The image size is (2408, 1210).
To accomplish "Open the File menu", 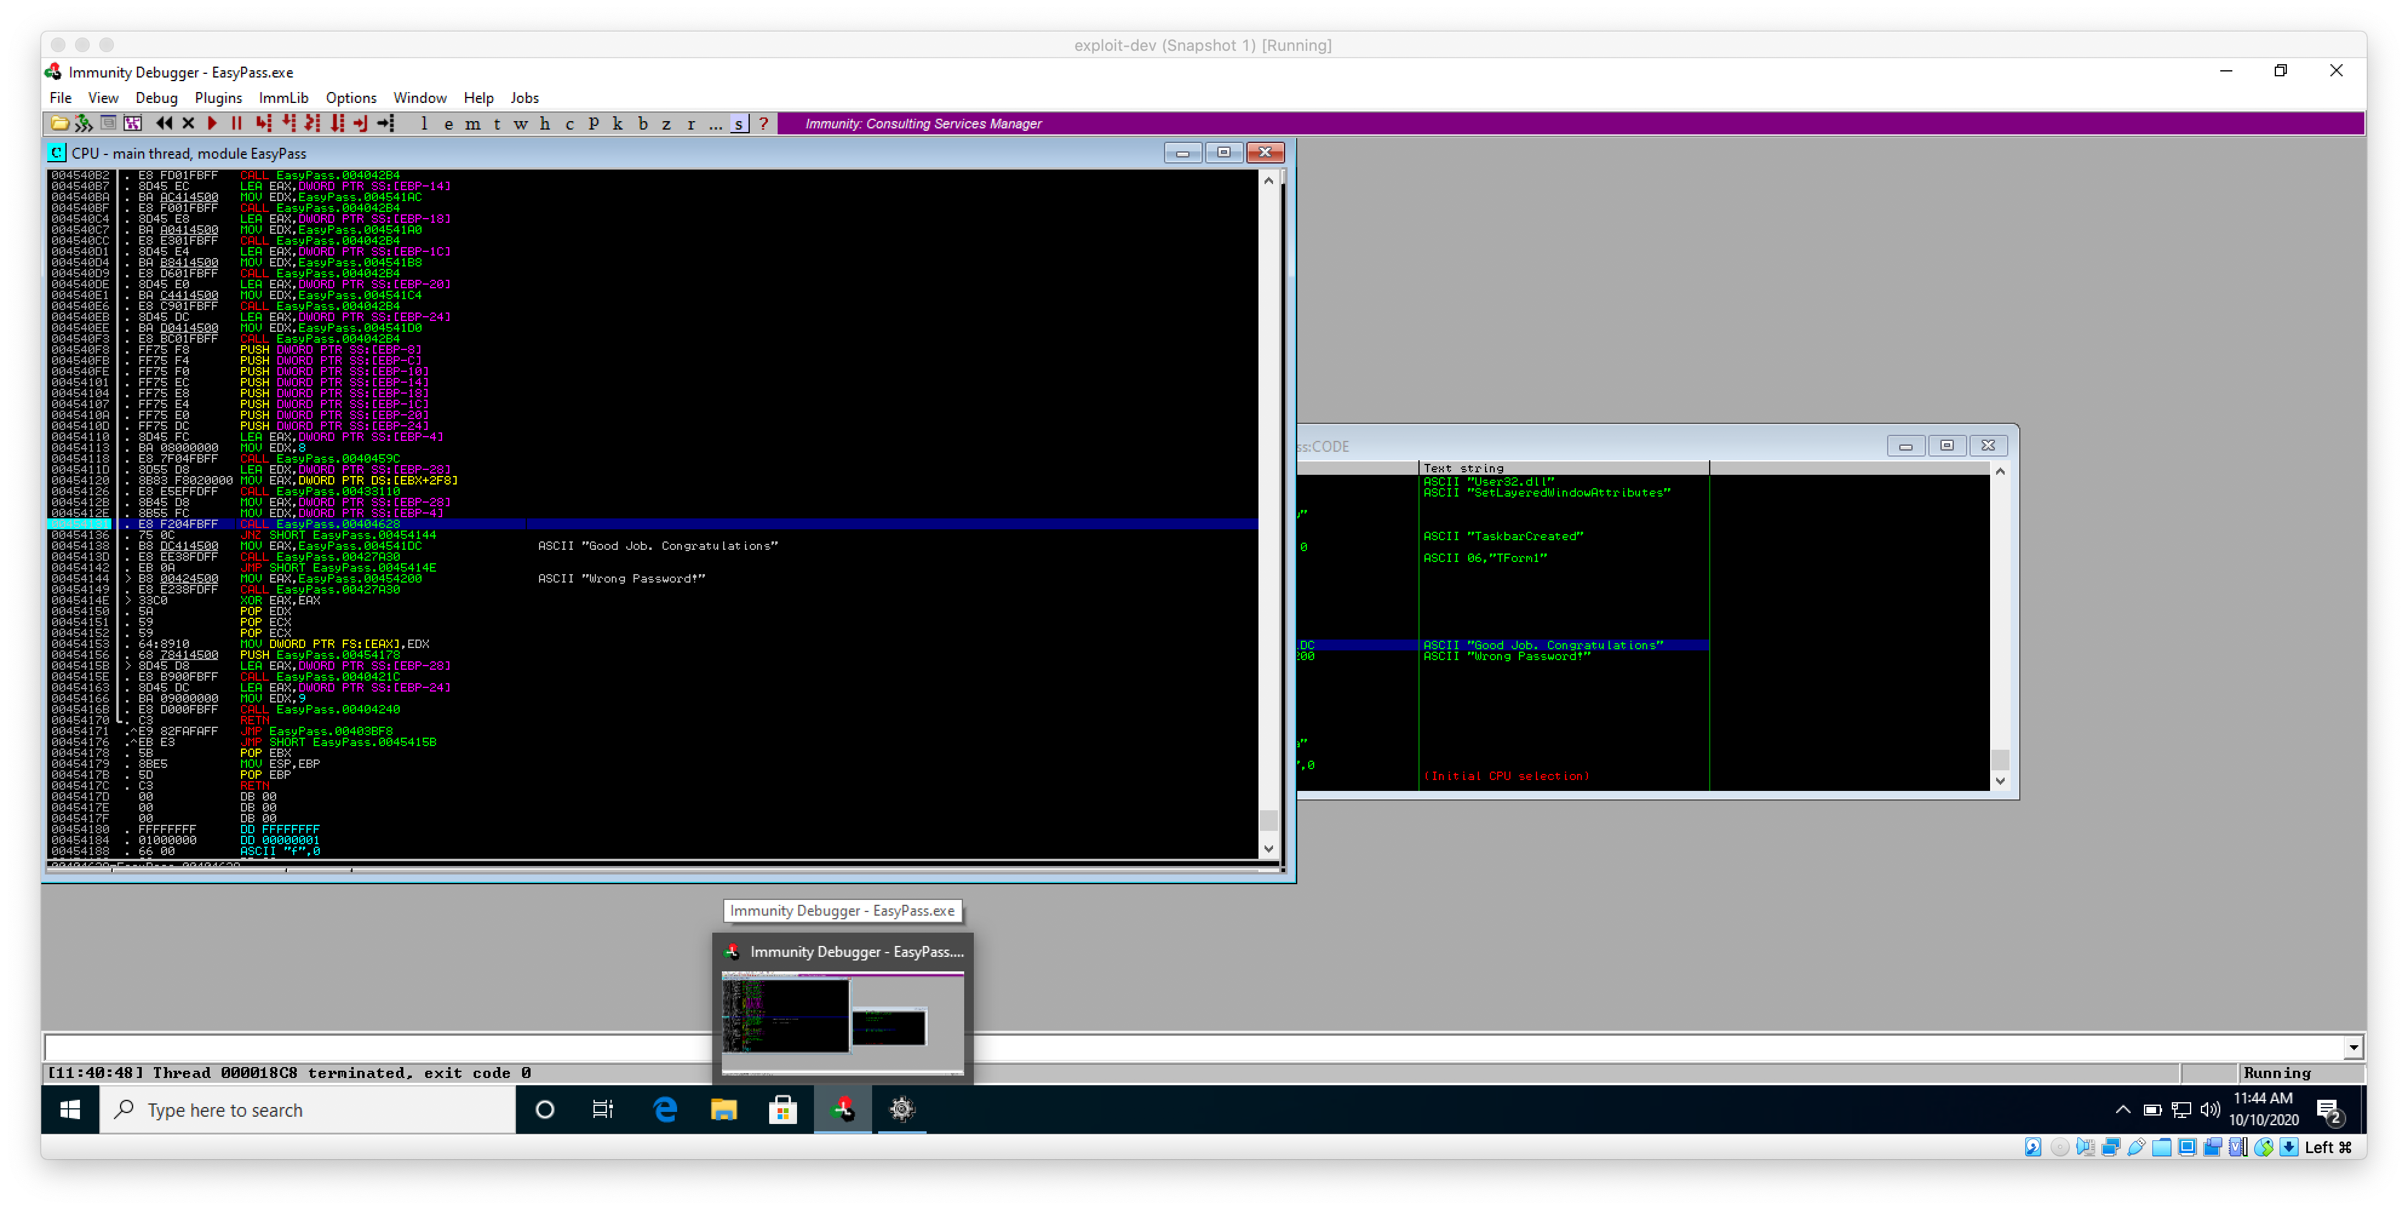I will pyautogui.click(x=60, y=98).
